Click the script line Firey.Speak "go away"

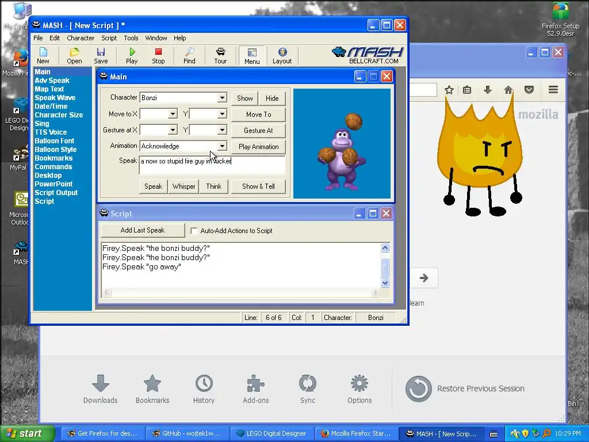141,267
